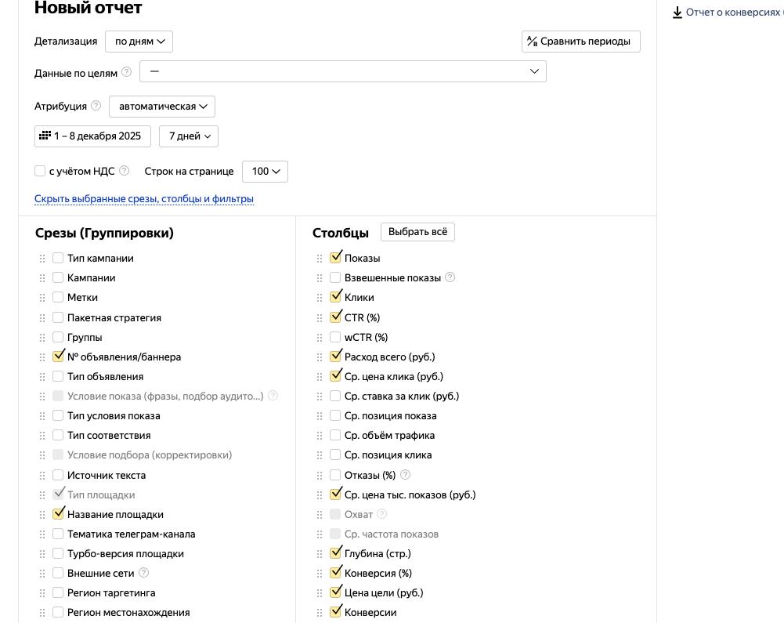
Task: Click the help icon beside Взвешенные показы
Action: [x=450, y=277]
